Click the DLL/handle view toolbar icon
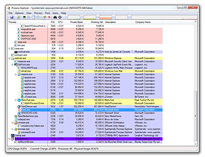Image resolution: width=205 pixels, height=157 pixels. (38, 17)
